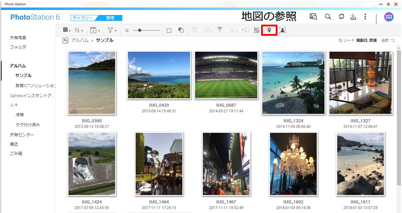Switch to the 管理 mode toggle
The width and height of the screenshot is (402, 213).
click(x=110, y=18)
